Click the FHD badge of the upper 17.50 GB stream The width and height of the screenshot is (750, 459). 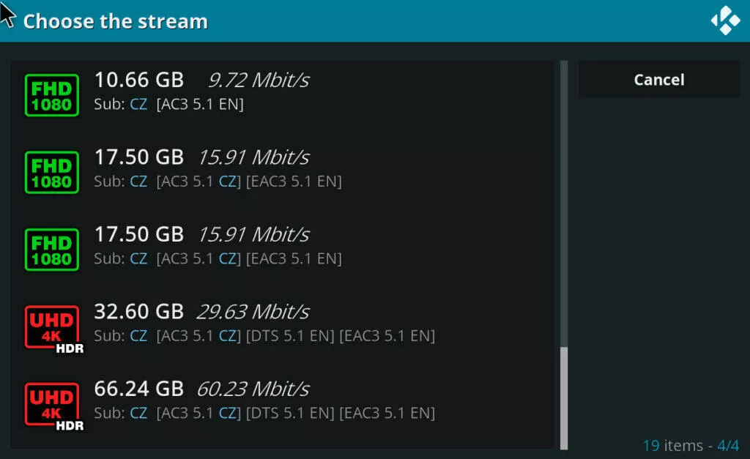point(52,173)
